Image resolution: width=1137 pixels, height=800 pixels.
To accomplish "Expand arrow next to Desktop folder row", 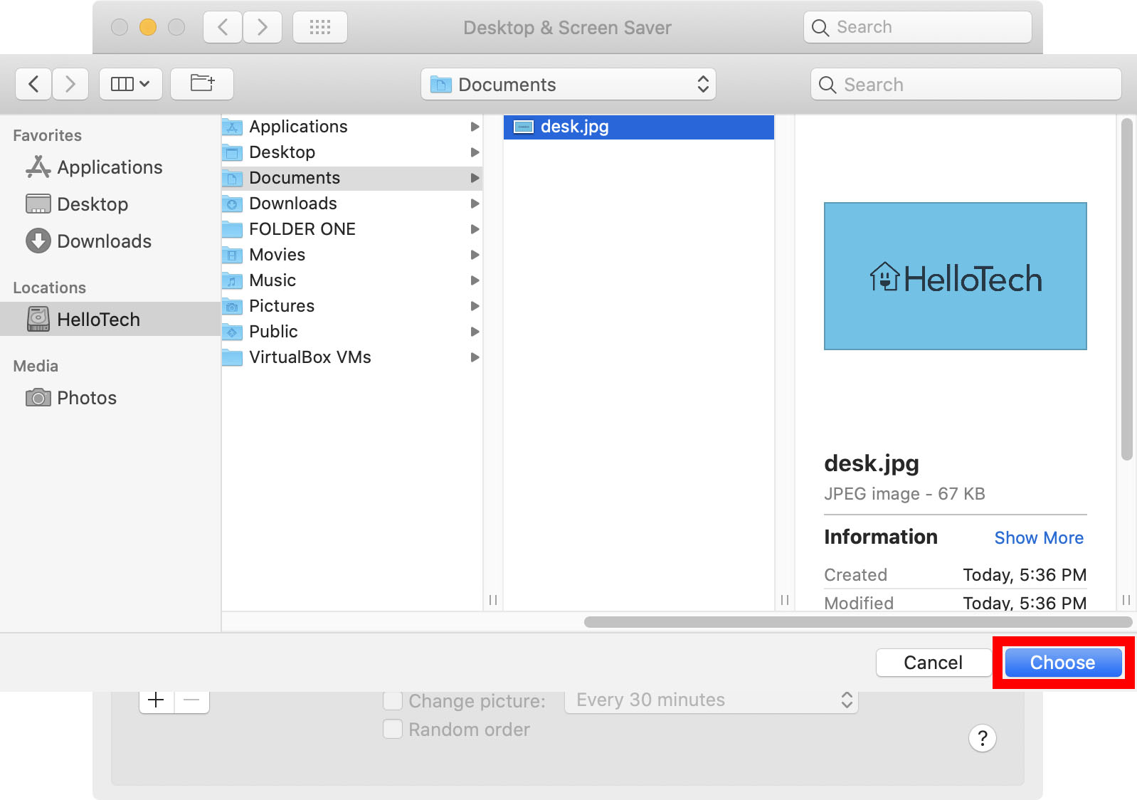I will [x=475, y=152].
